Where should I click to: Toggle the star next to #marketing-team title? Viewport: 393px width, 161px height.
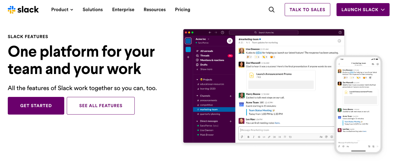260,39
